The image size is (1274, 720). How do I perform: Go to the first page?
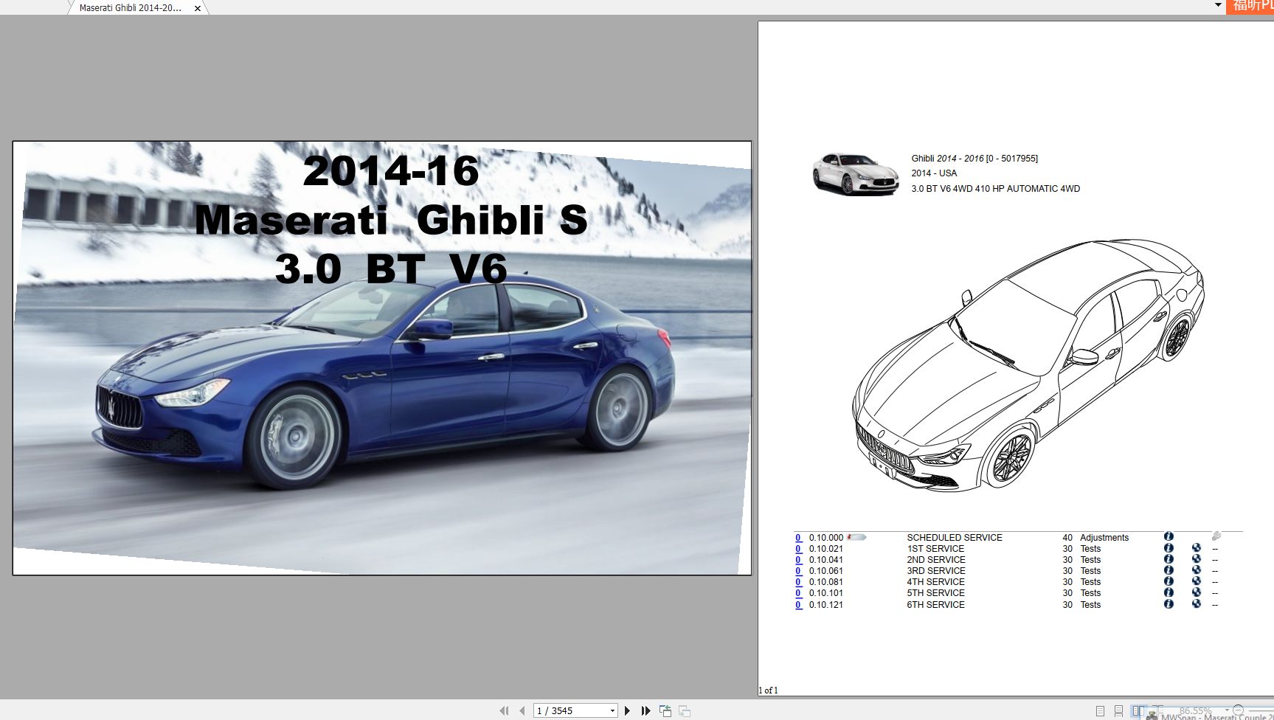(504, 710)
